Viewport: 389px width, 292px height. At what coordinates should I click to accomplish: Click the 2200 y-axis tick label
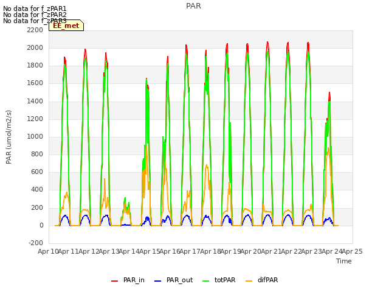[35, 30]
